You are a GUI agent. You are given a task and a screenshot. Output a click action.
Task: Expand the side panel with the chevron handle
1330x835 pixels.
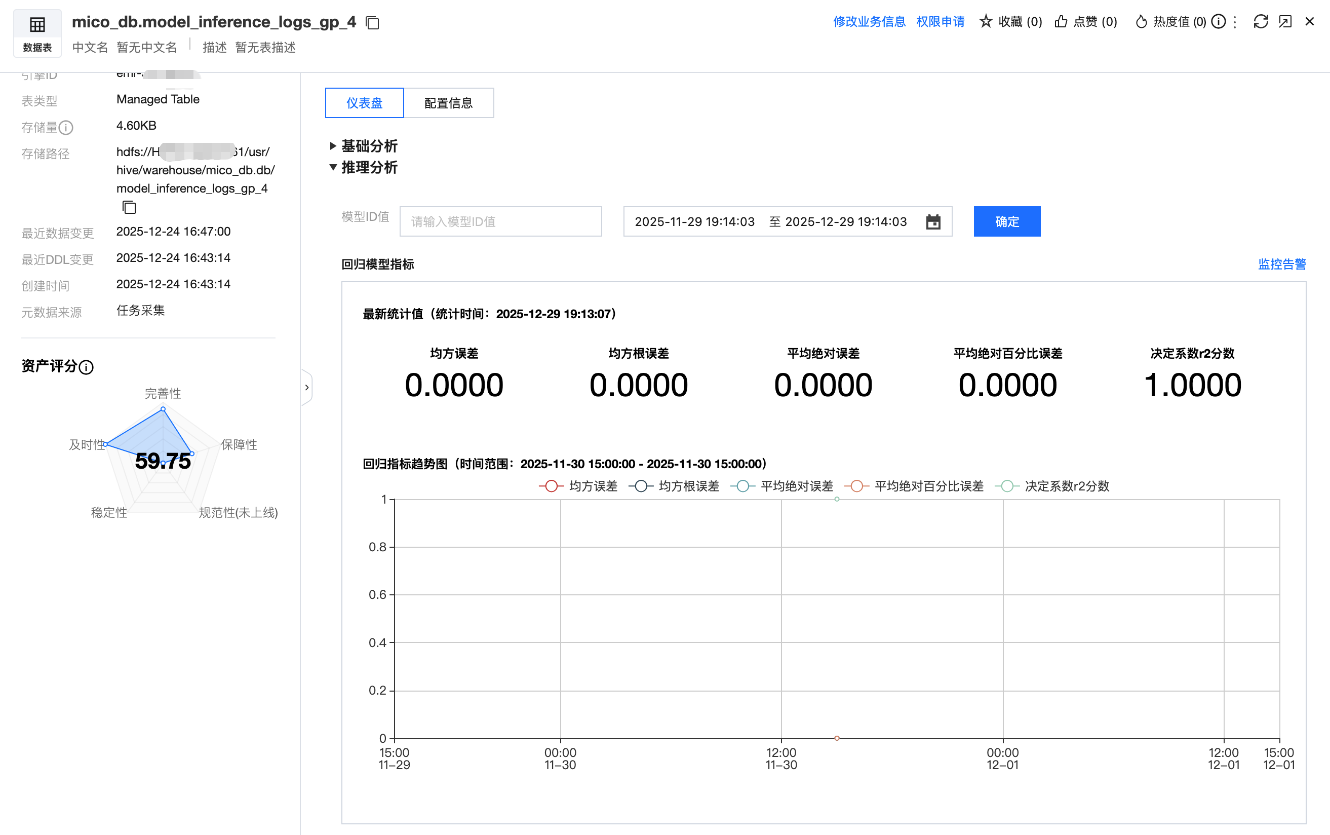tap(307, 388)
